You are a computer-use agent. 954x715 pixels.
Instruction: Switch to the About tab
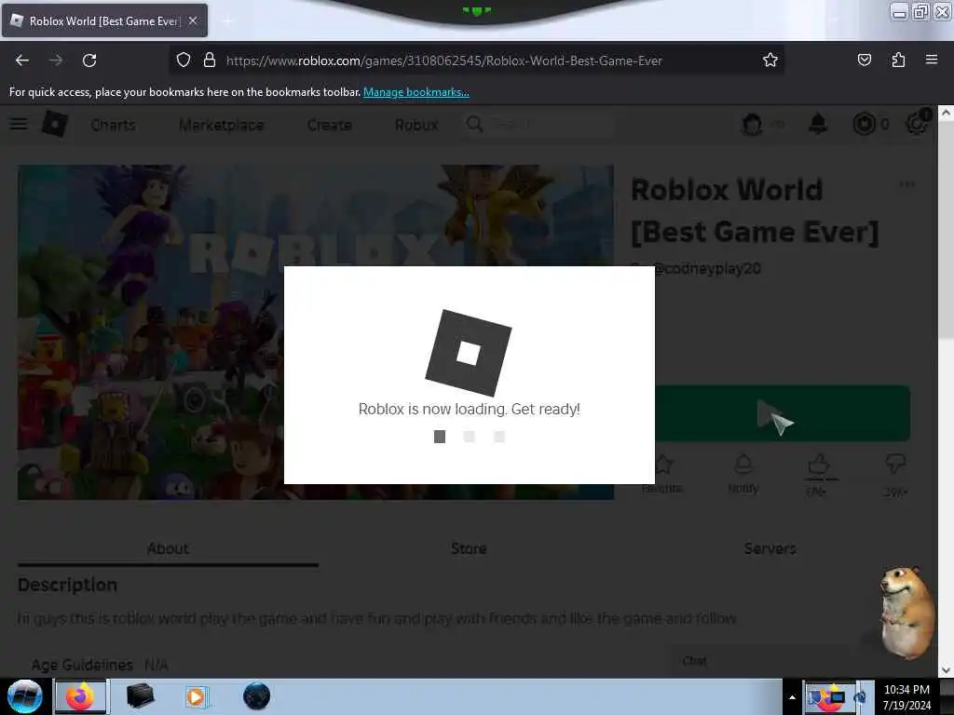click(168, 548)
